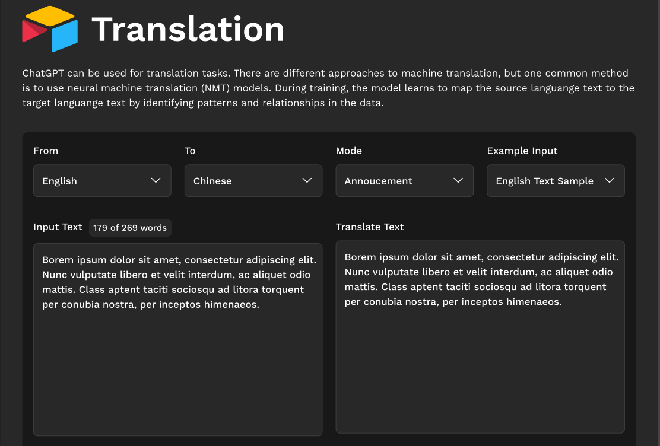Click the ChatGPT translation description paragraph
The height and width of the screenshot is (446, 660).
tap(328, 88)
